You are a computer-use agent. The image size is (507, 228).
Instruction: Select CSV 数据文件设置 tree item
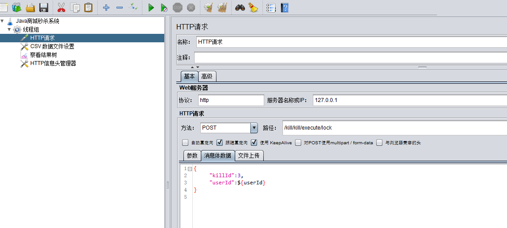tap(52, 46)
